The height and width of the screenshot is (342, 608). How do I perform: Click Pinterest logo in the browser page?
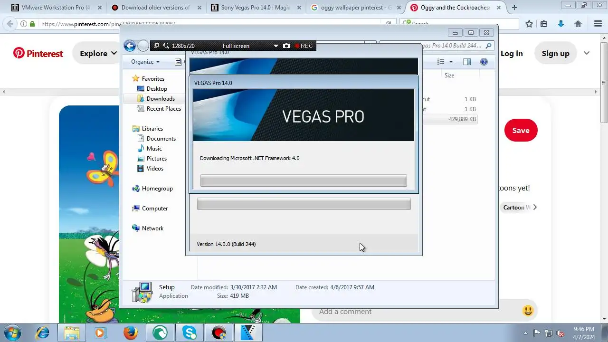(x=38, y=53)
